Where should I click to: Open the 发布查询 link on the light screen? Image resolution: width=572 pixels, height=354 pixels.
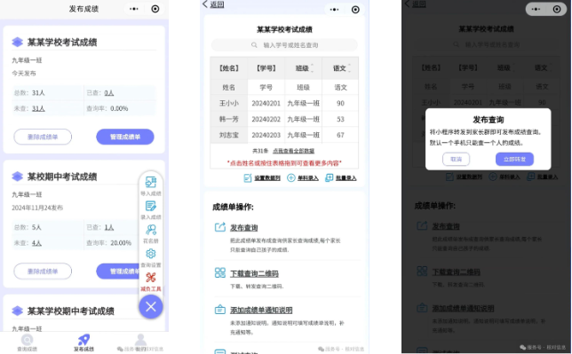(243, 228)
